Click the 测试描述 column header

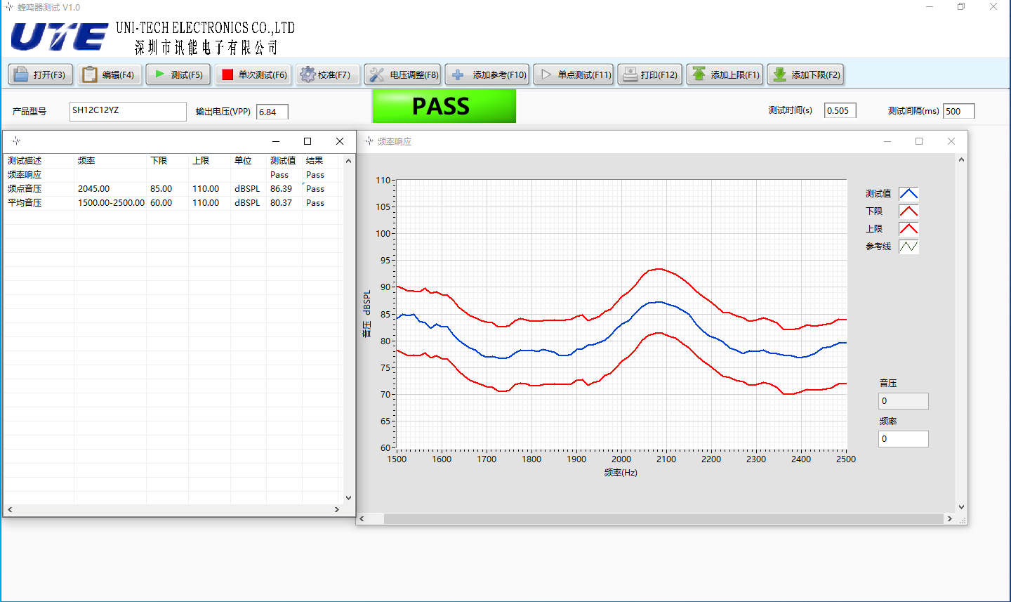(39, 161)
